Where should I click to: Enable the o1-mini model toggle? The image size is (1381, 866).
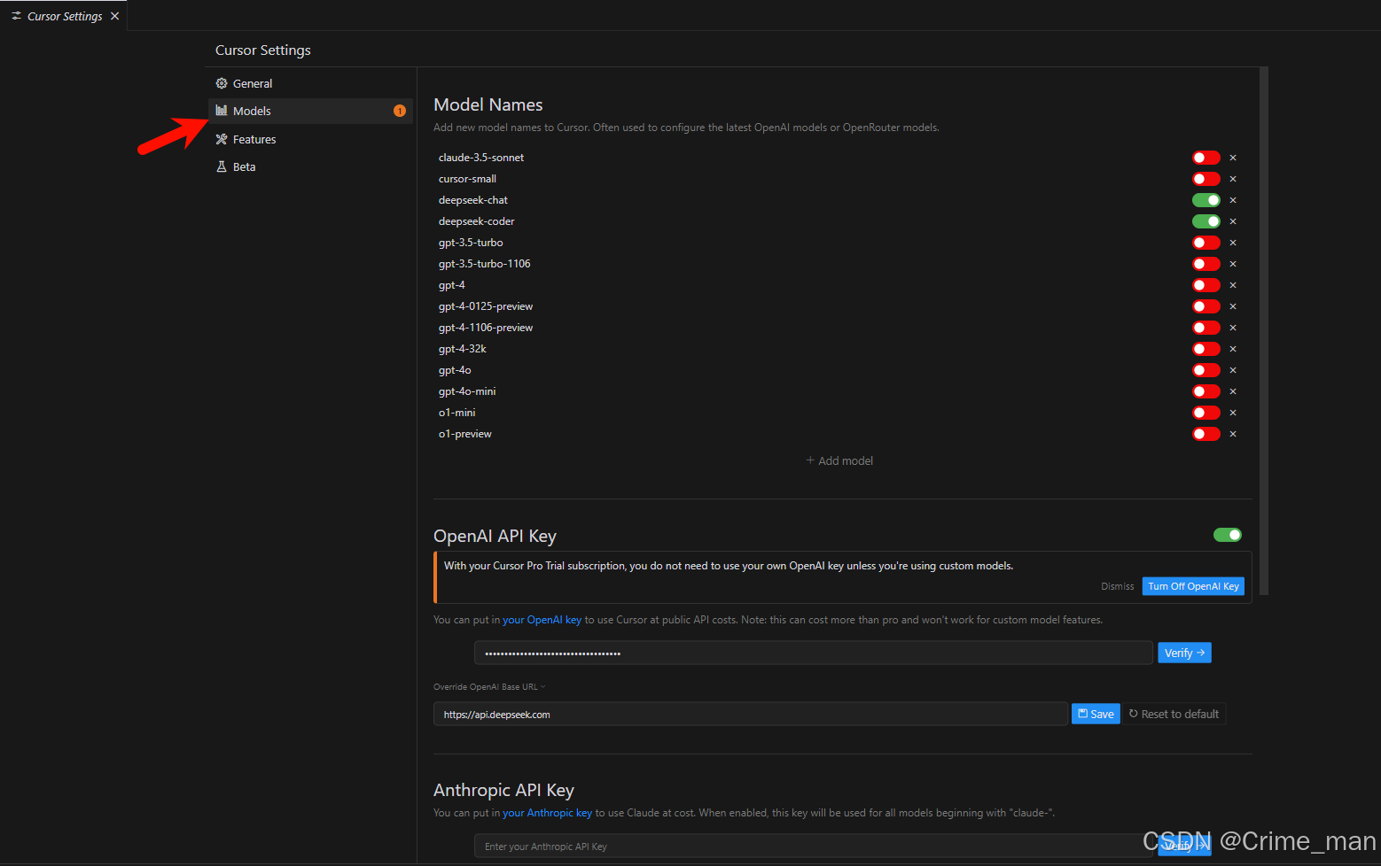pos(1205,413)
